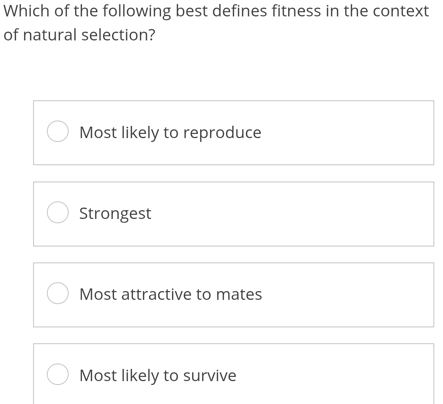Click the 'of natural selection?' question line
Screen dimensions: 443x404
[x=79, y=35]
